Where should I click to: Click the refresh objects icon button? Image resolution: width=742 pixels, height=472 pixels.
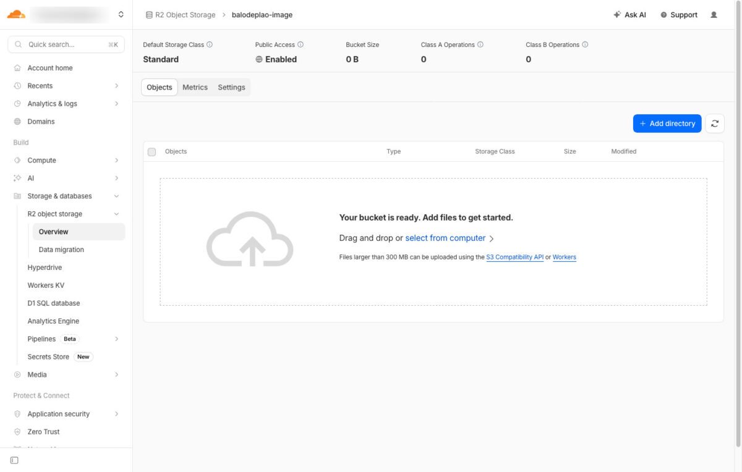(715, 124)
